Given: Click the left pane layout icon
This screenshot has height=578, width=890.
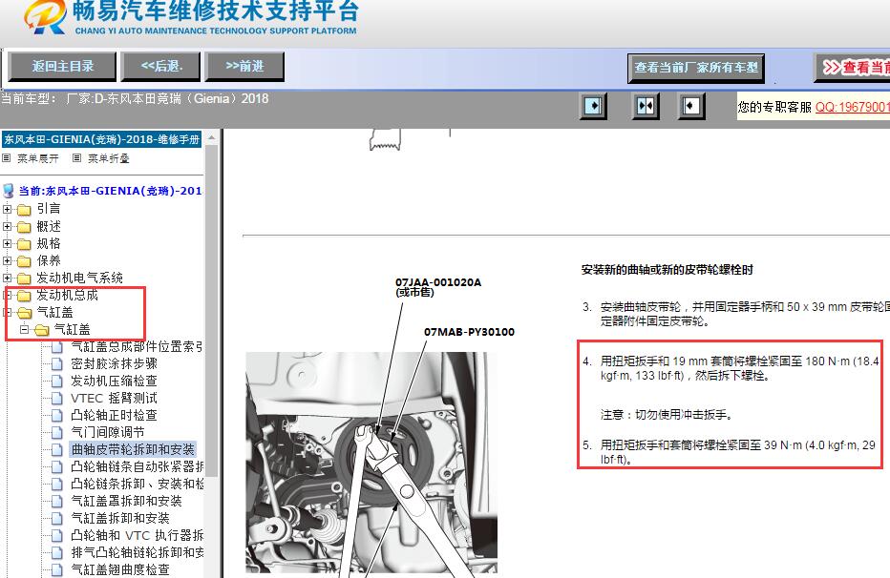Looking at the screenshot, I should click(593, 106).
